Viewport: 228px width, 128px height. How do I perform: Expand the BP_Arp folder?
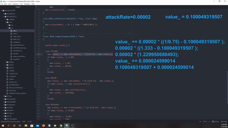[x=4, y=96]
